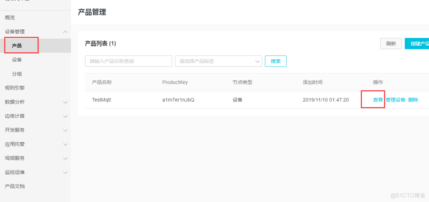Expand the 开发服务 section chevron
The width and height of the screenshot is (429, 202).
(x=65, y=130)
